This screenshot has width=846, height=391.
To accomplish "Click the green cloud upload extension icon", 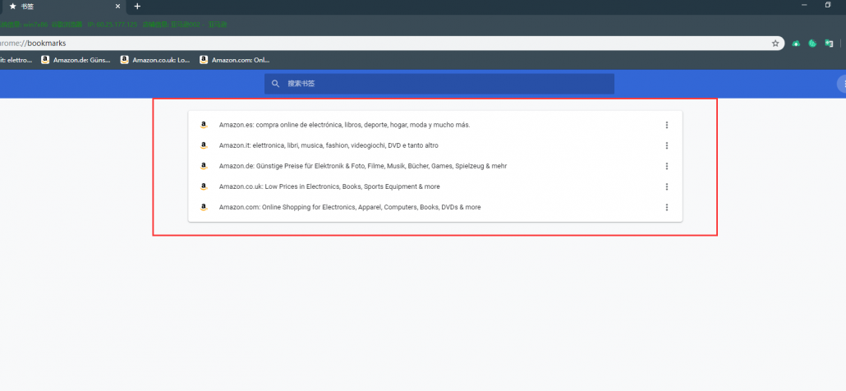I will click(x=796, y=44).
